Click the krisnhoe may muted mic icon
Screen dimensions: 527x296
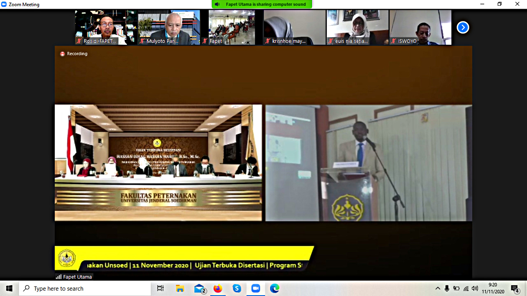click(268, 41)
